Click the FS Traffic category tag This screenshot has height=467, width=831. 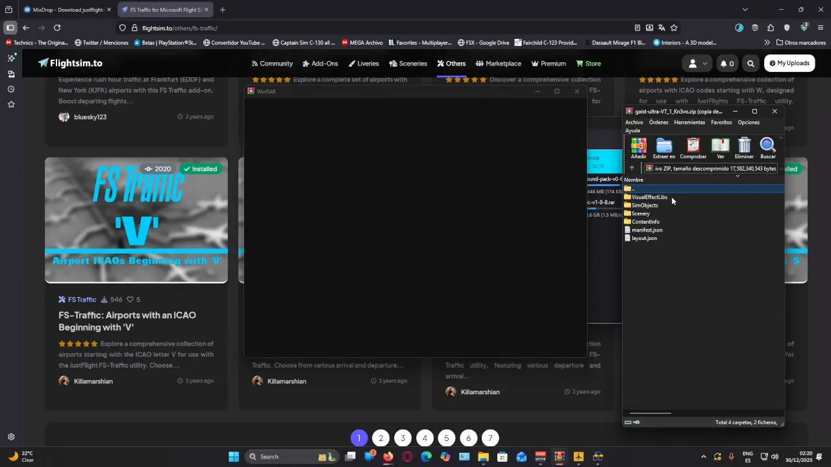(x=77, y=300)
